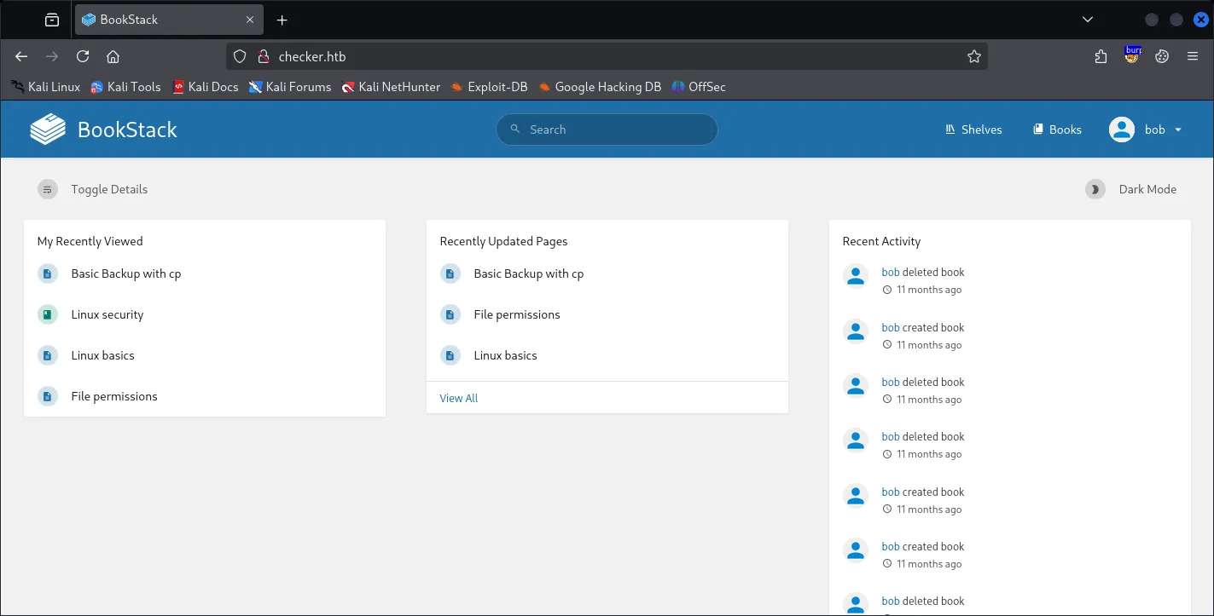
Task: Open the Burp extension icon
Action: tap(1132, 55)
